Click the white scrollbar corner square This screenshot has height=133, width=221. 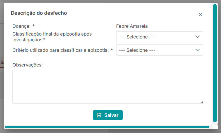click(x=215, y=127)
